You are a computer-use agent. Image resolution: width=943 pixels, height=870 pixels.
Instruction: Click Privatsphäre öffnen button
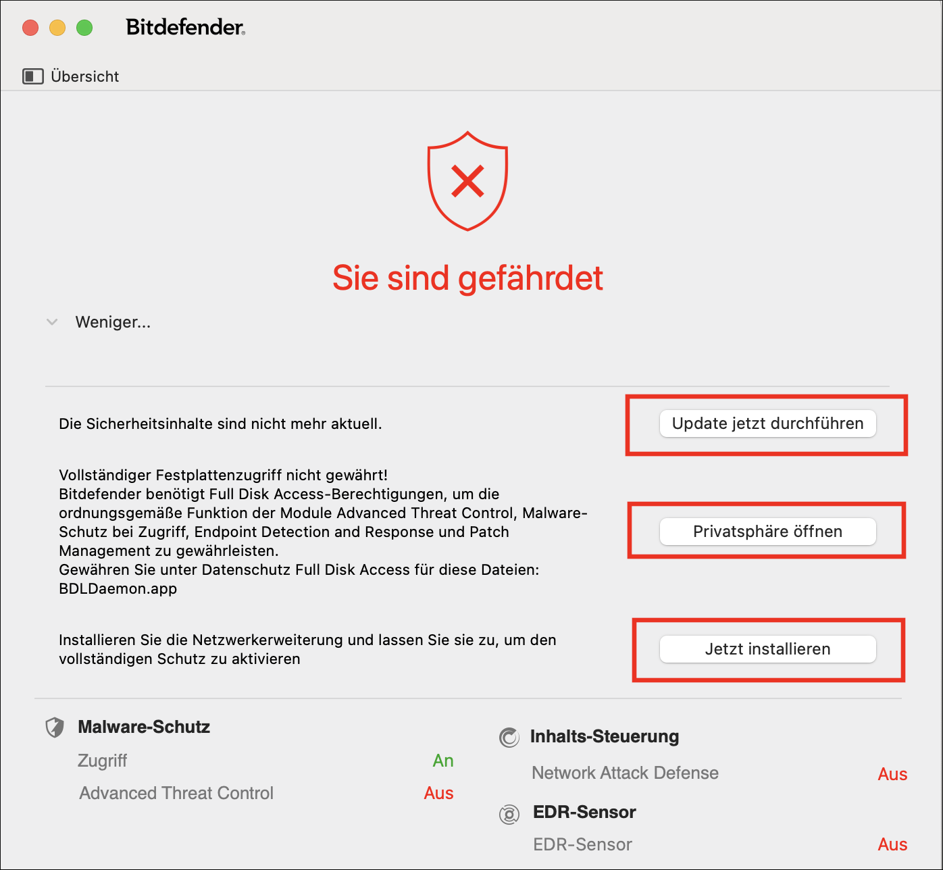(768, 532)
